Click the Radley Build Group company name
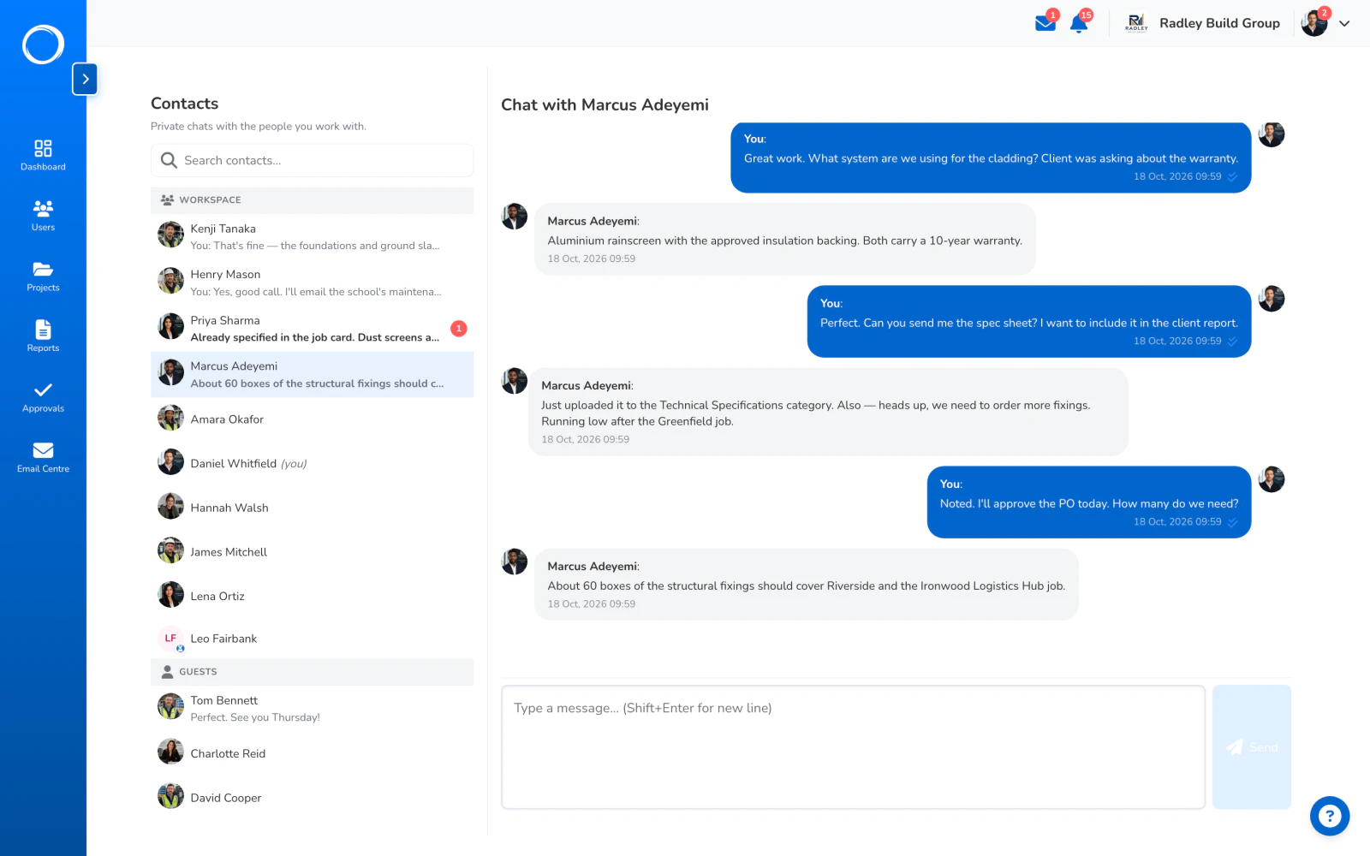Screen dimensions: 1370x856 1219,23
